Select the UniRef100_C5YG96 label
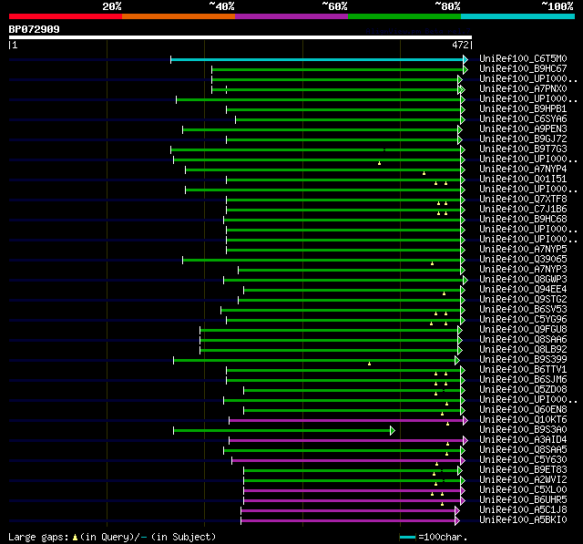 click(x=523, y=320)
